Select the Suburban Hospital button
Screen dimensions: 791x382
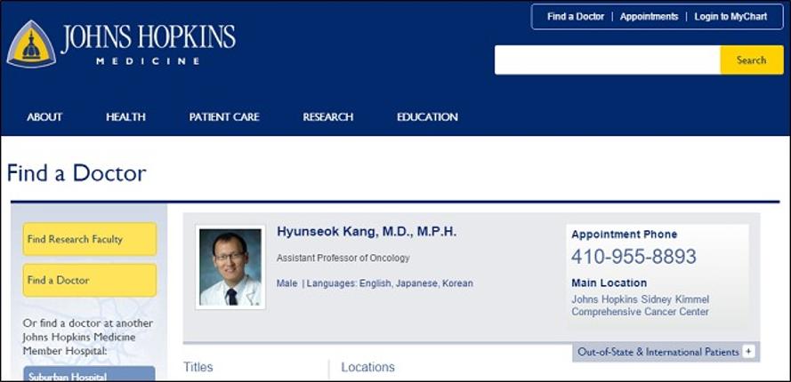tap(89, 375)
